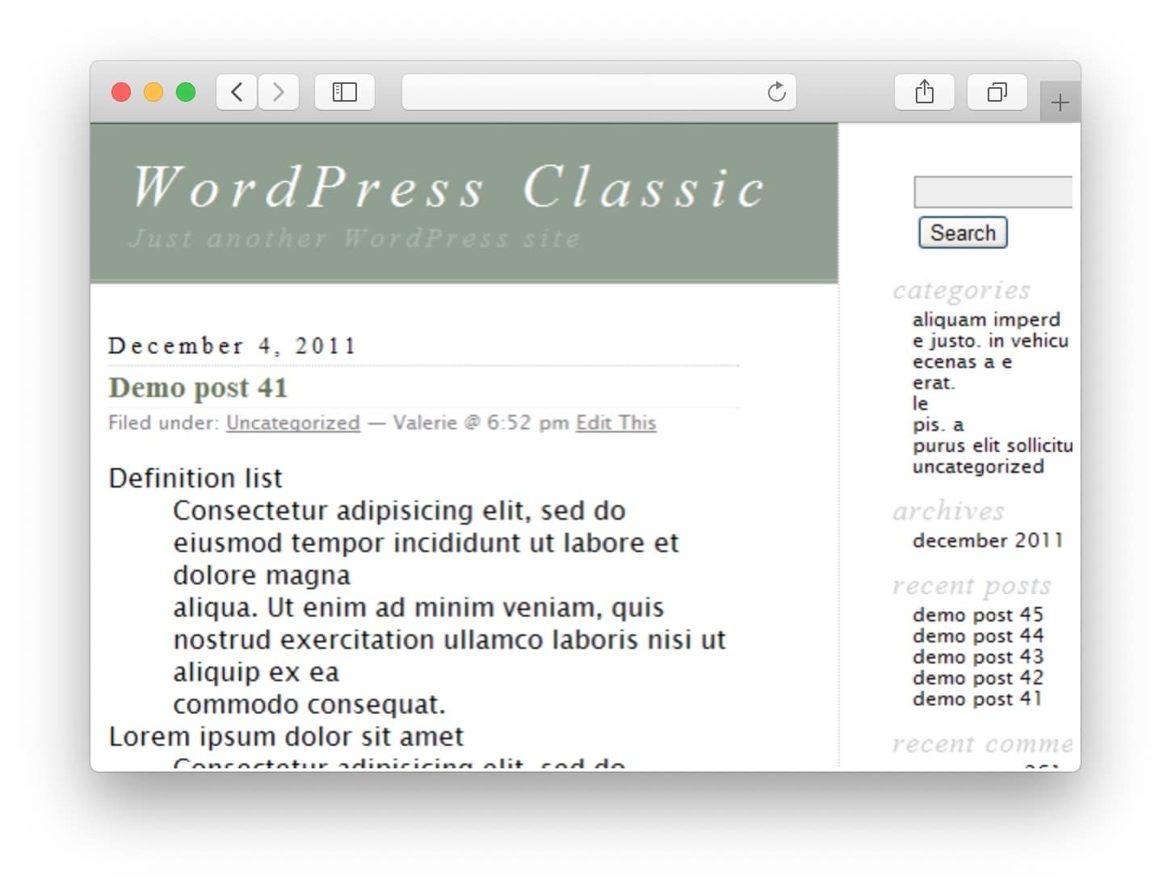1171x891 pixels.
Task: Click the Edit This link
Action: 615,423
